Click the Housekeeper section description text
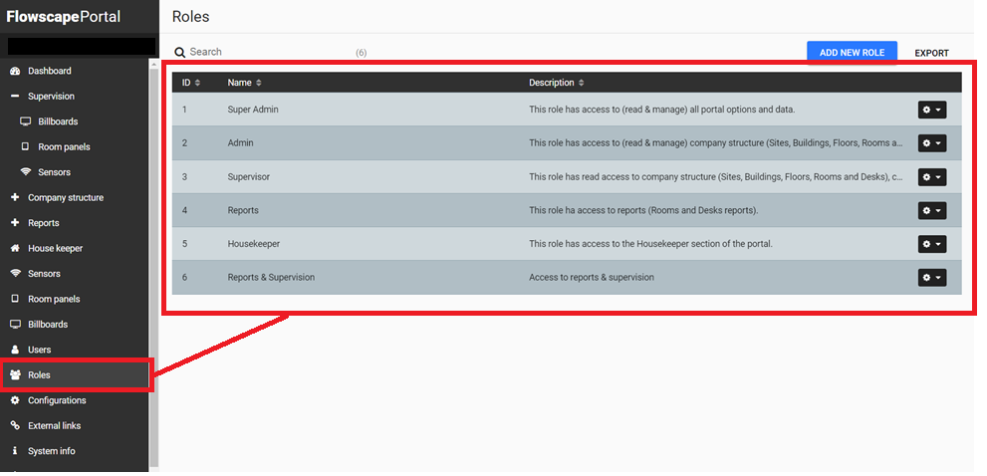 click(650, 244)
